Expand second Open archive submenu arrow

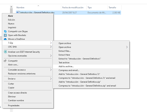tap(127, 47)
